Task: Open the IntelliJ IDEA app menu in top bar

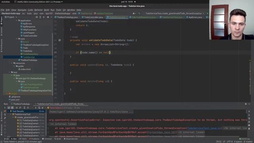Action: [x=38, y=2]
